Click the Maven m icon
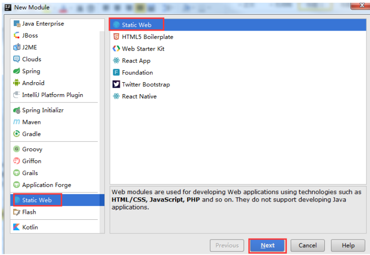 click(16, 122)
